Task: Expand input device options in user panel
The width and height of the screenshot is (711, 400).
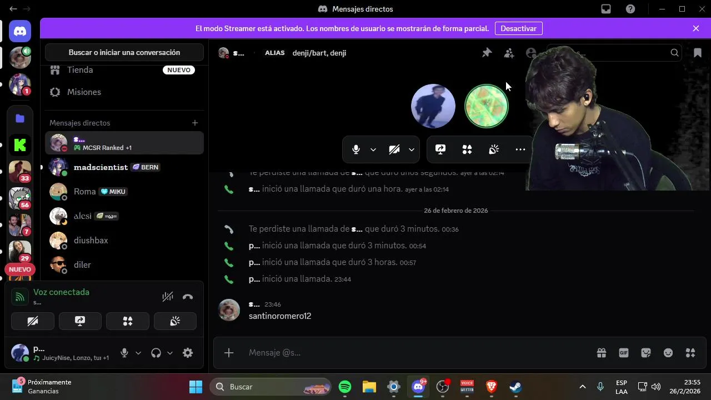Action: pos(138,353)
